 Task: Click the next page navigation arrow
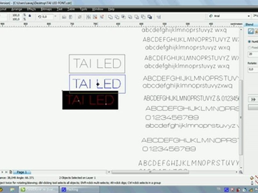(2, 172)
